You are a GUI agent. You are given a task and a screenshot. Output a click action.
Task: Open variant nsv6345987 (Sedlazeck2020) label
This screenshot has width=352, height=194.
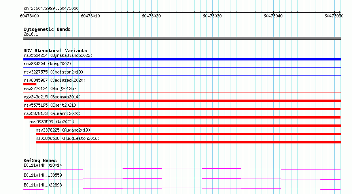click(x=55, y=80)
